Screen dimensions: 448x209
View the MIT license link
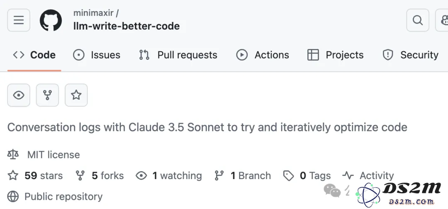point(54,155)
